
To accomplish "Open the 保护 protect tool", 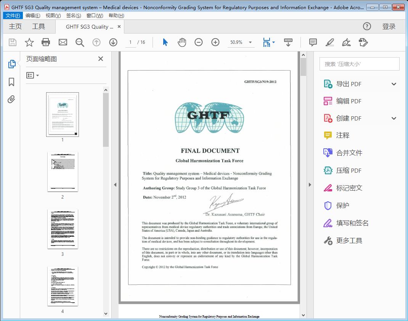I will pos(343,205).
